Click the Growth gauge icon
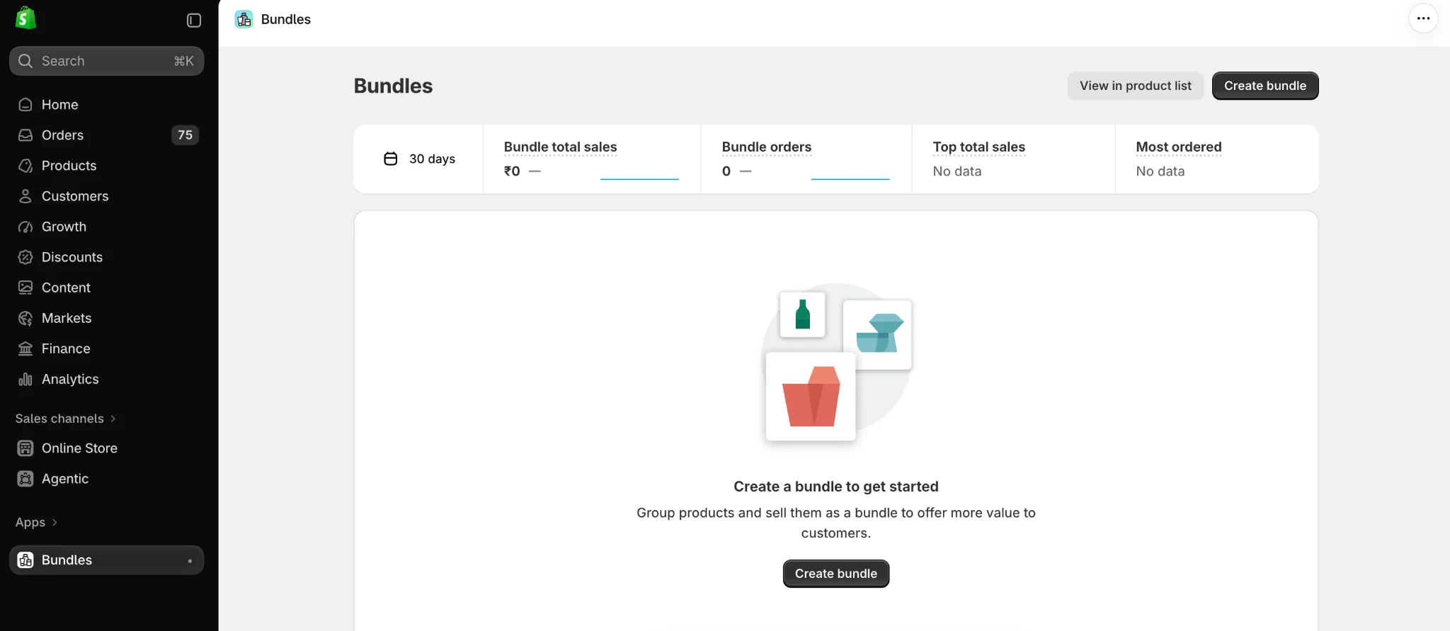1450x631 pixels. 25,227
